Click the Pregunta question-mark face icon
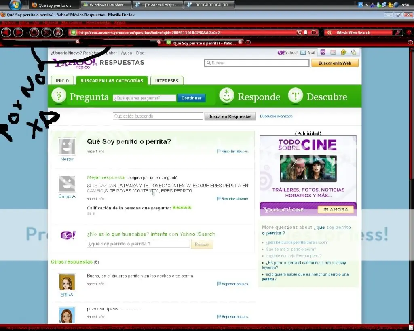The height and width of the screenshot is (331, 414). (x=59, y=95)
